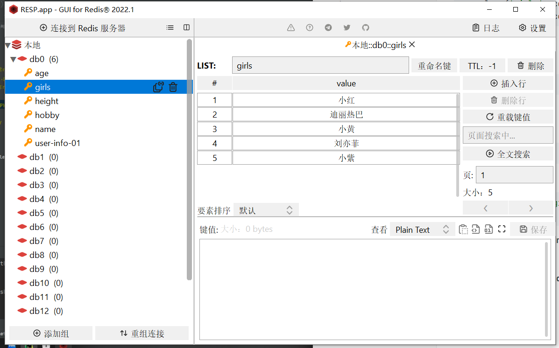The width and height of the screenshot is (559, 348).
Task: Click the 重载键值 reload value button
Action: click(508, 117)
